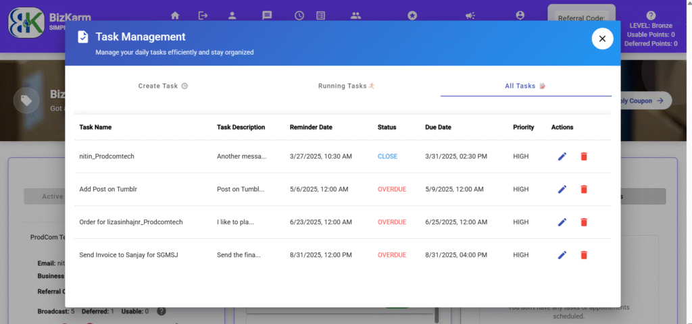Edit the Order for lizasinhajnr_Prodcomtech task
This screenshot has width=692, height=324.
[x=562, y=222]
